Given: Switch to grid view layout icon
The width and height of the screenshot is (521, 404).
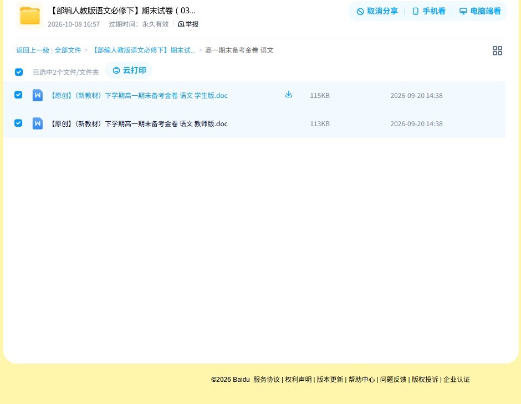Looking at the screenshot, I should click(497, 50).
